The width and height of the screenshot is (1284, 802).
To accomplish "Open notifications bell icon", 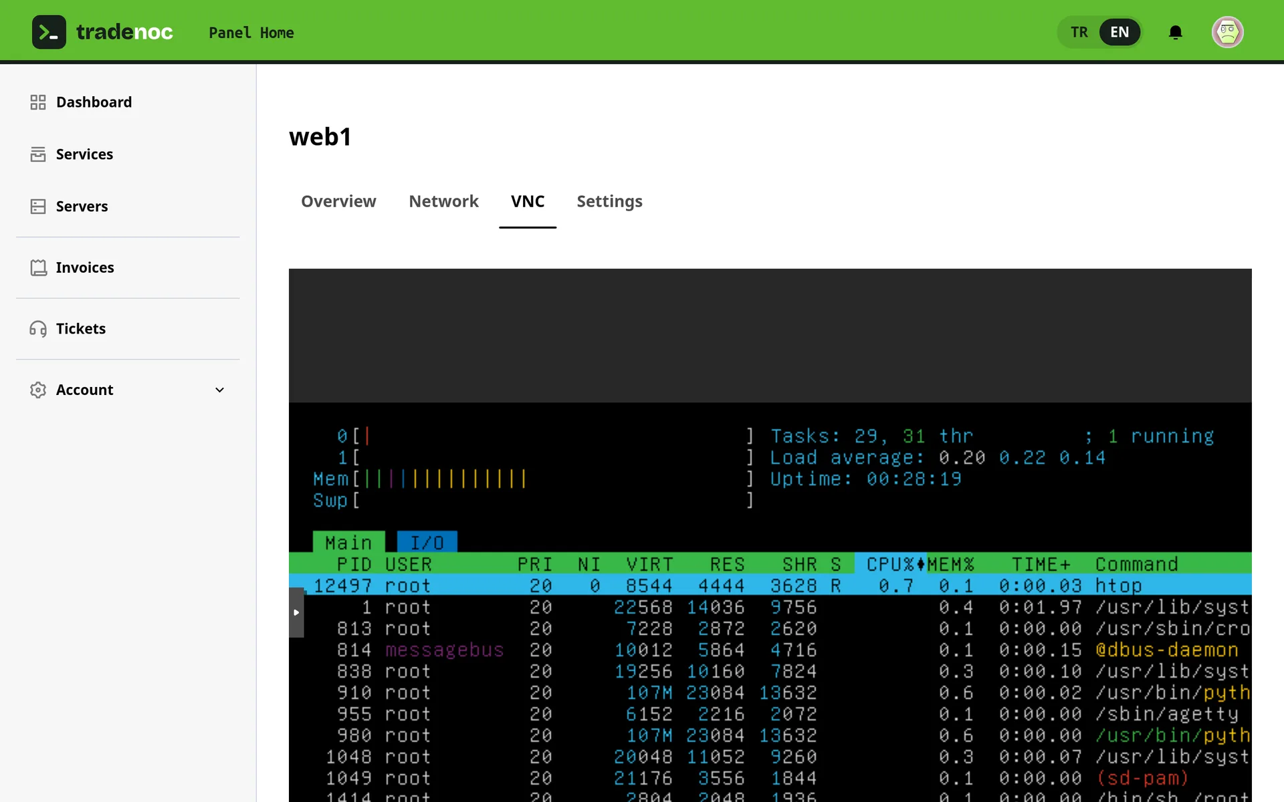I will (x=1176, y=32).
